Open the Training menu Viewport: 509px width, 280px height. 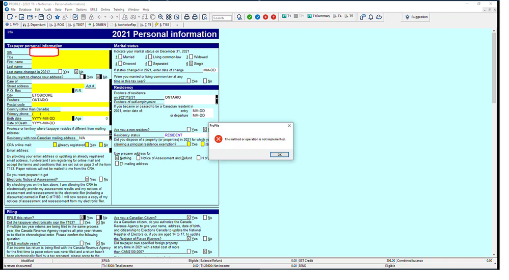coord(119,9)
